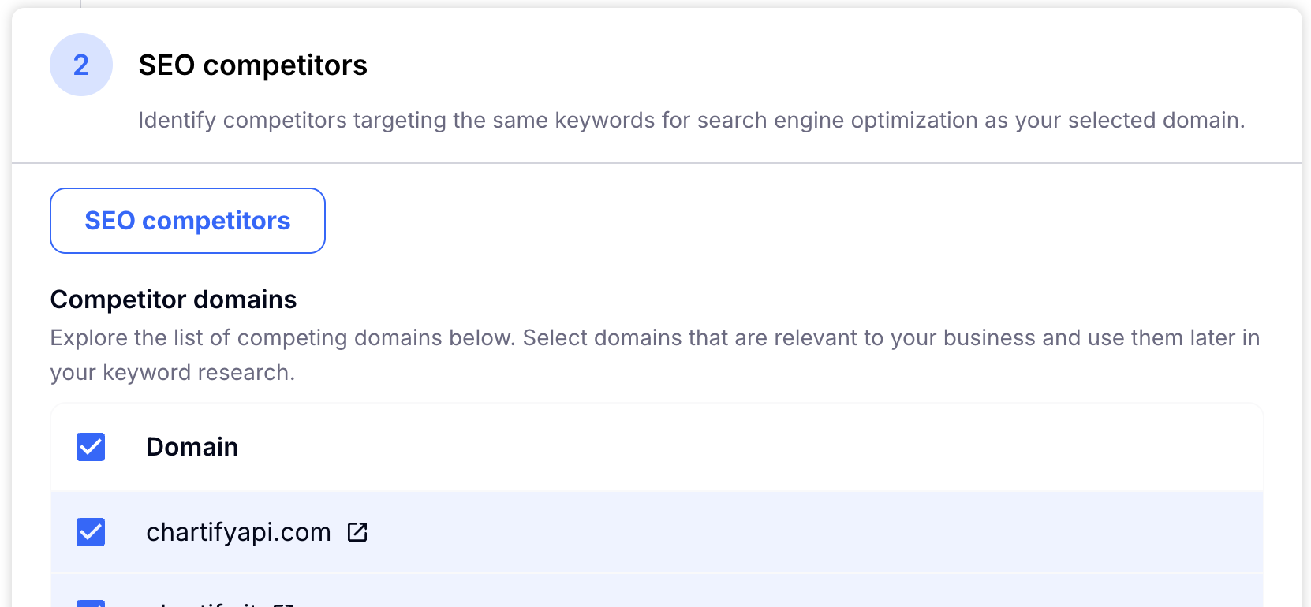Click the divider line below the step header
The height and width of the screenshot is (607, 1311).
[x=656, y=163]
